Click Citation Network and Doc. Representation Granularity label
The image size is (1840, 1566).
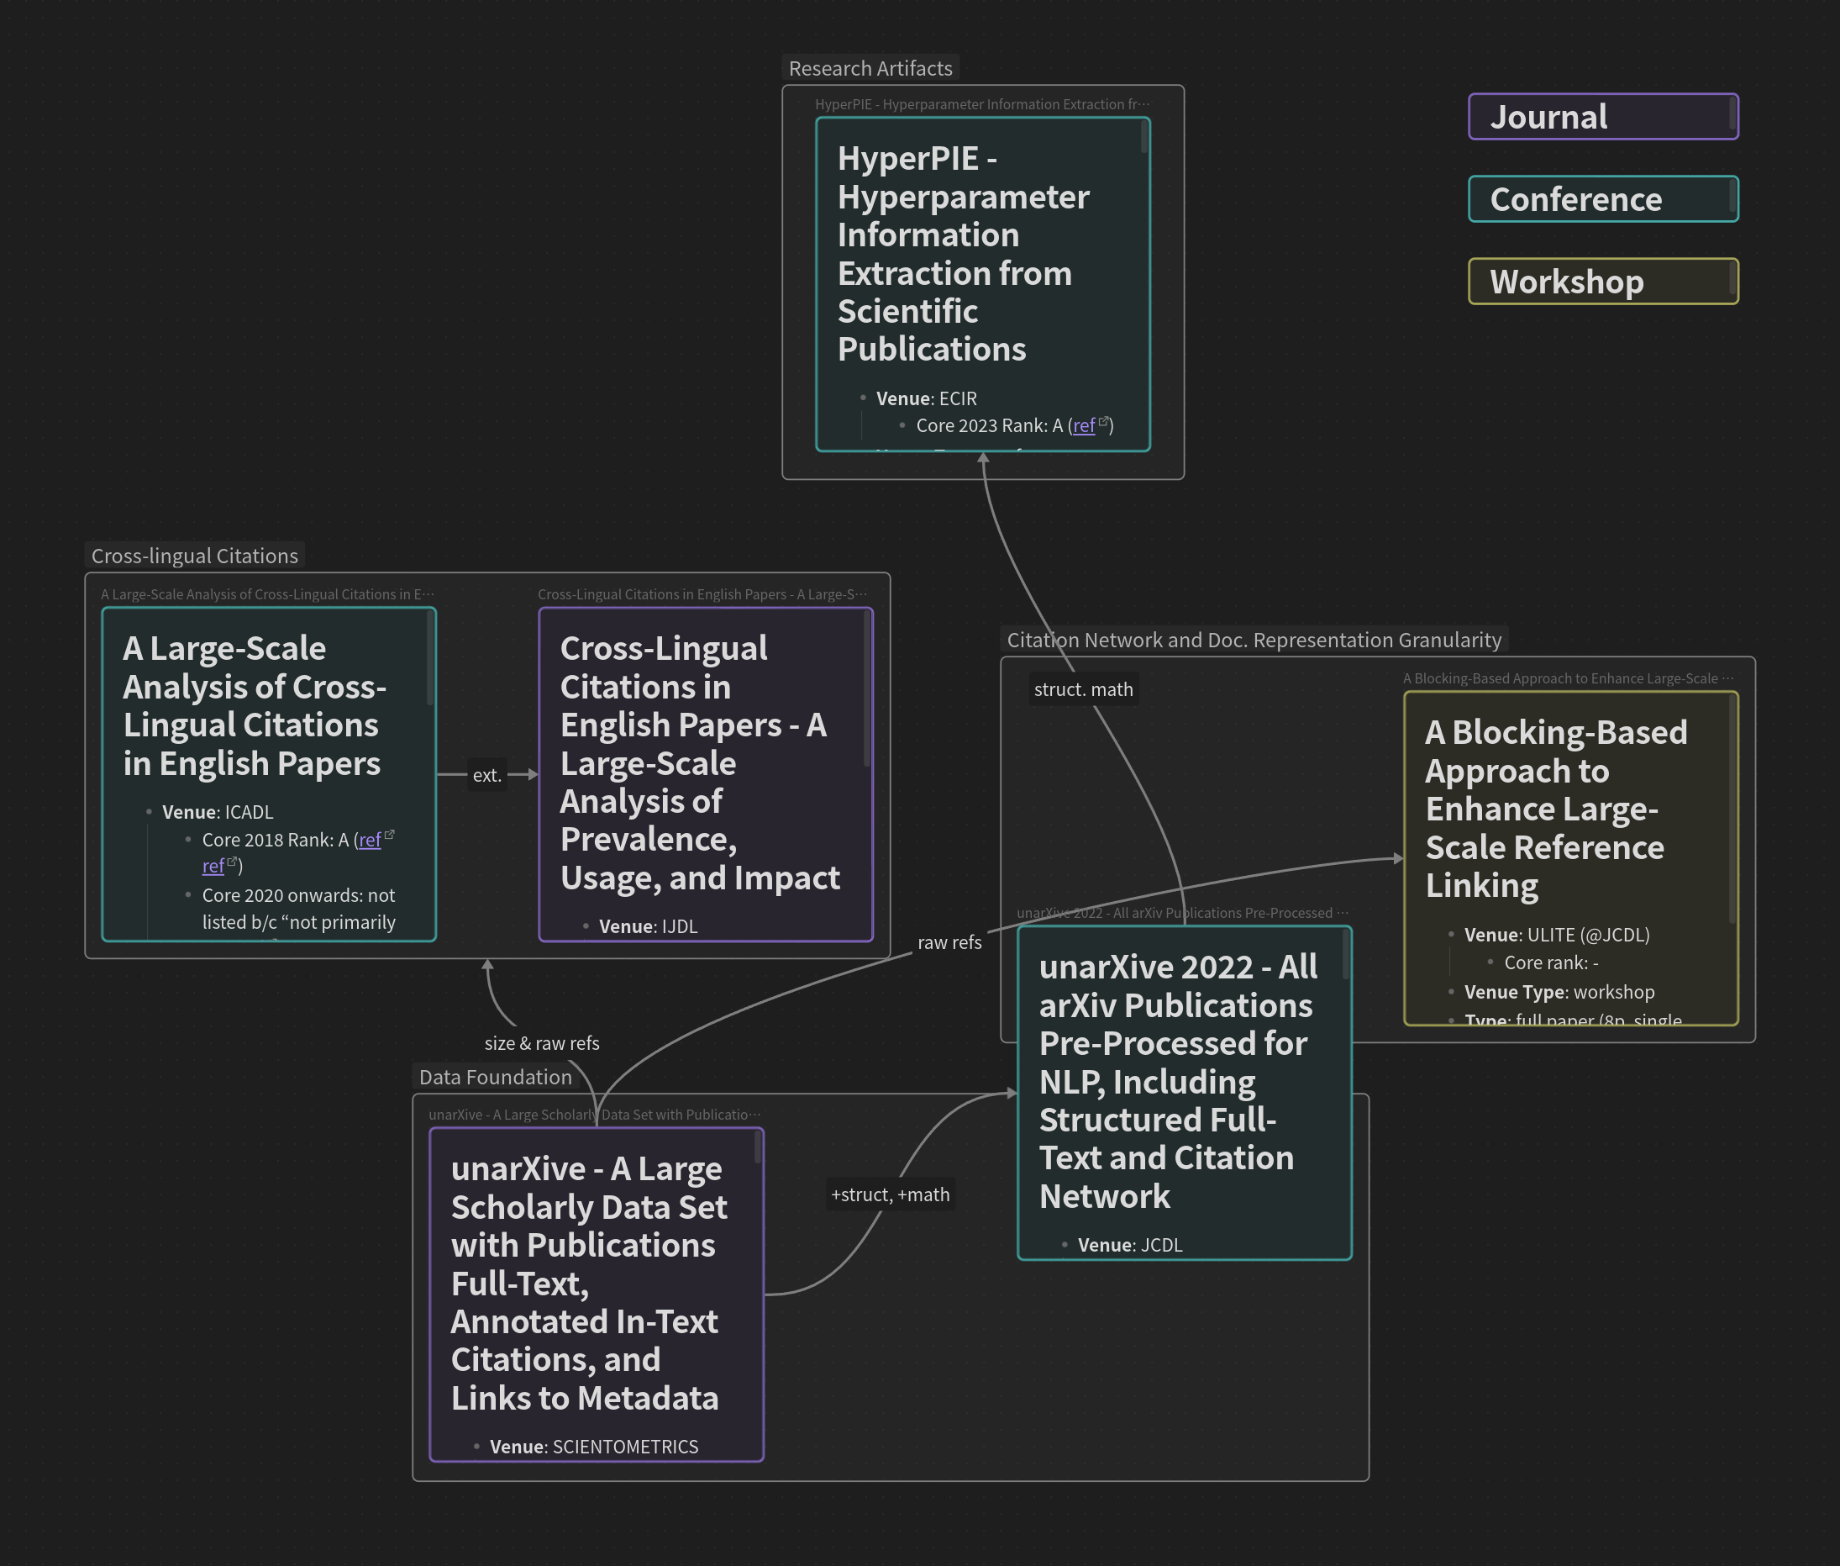coord(1254,640)
